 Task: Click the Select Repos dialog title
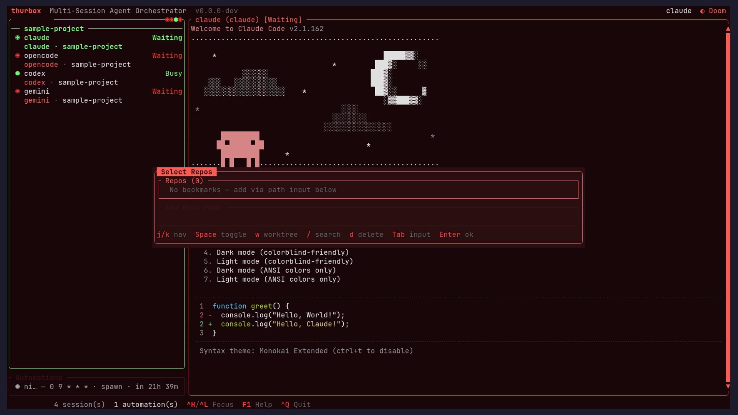point(186,172)
